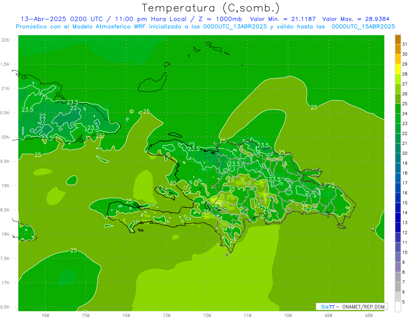Click the colorbar label "28"
This screenshot has width=414, height=320.
point(405,74)
